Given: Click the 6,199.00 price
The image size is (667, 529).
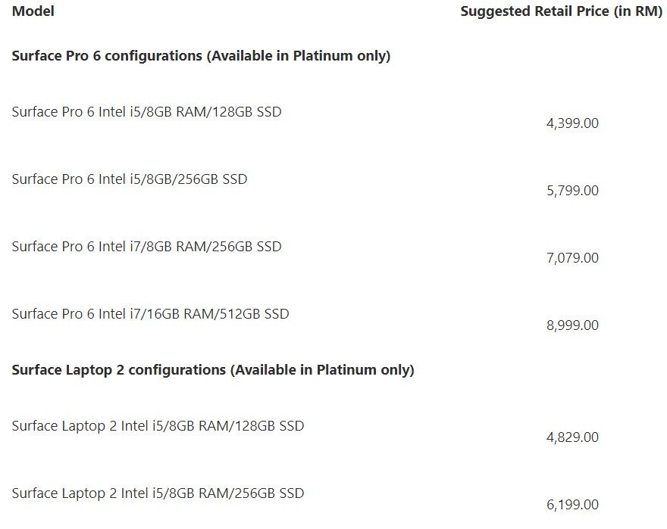Looking at the screenshot, I should 572,505.
